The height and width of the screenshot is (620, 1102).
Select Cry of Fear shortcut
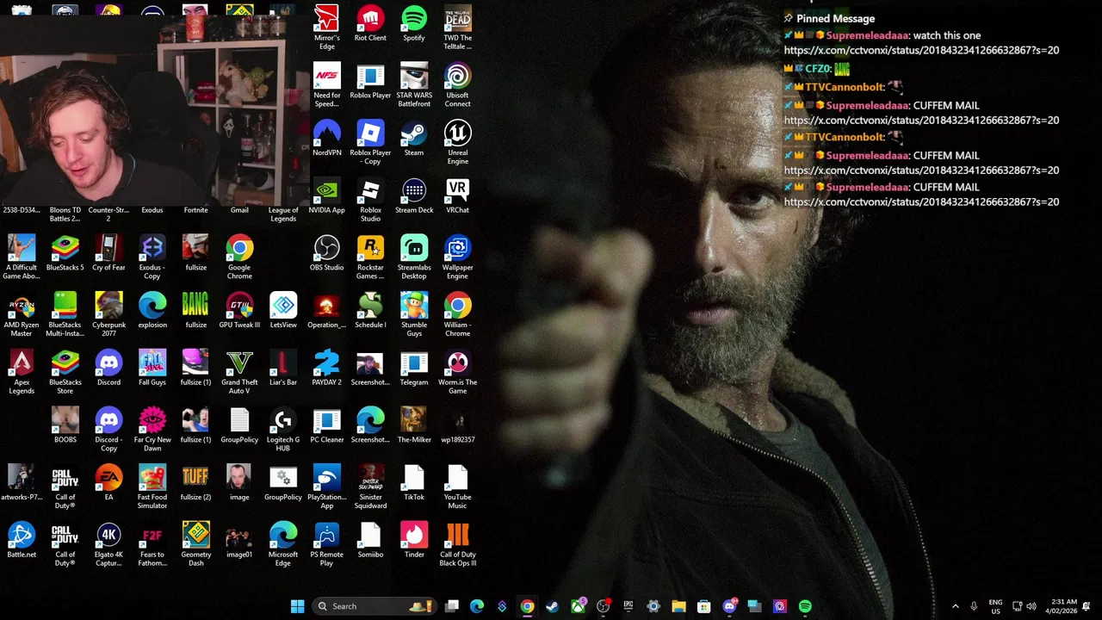pos(108,253)
